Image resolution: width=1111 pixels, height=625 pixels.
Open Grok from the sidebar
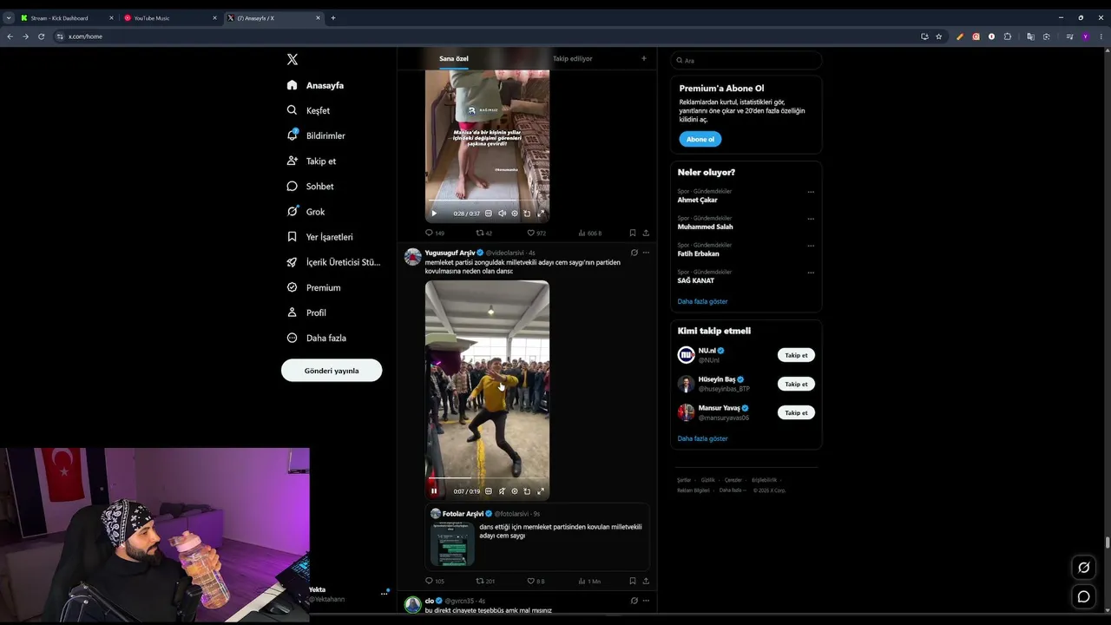click(x=306, y=212)
